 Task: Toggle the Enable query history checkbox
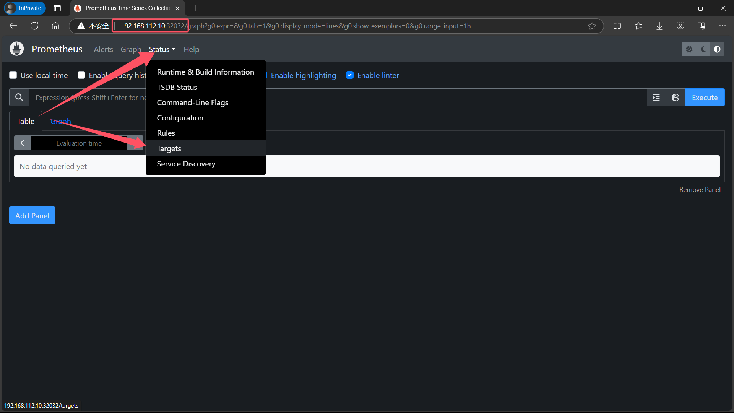pyautogui.click(x=81, y=75)
